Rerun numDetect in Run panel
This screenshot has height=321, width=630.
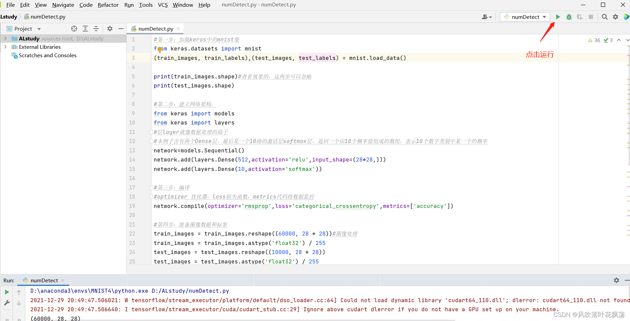tap(7, 292)
